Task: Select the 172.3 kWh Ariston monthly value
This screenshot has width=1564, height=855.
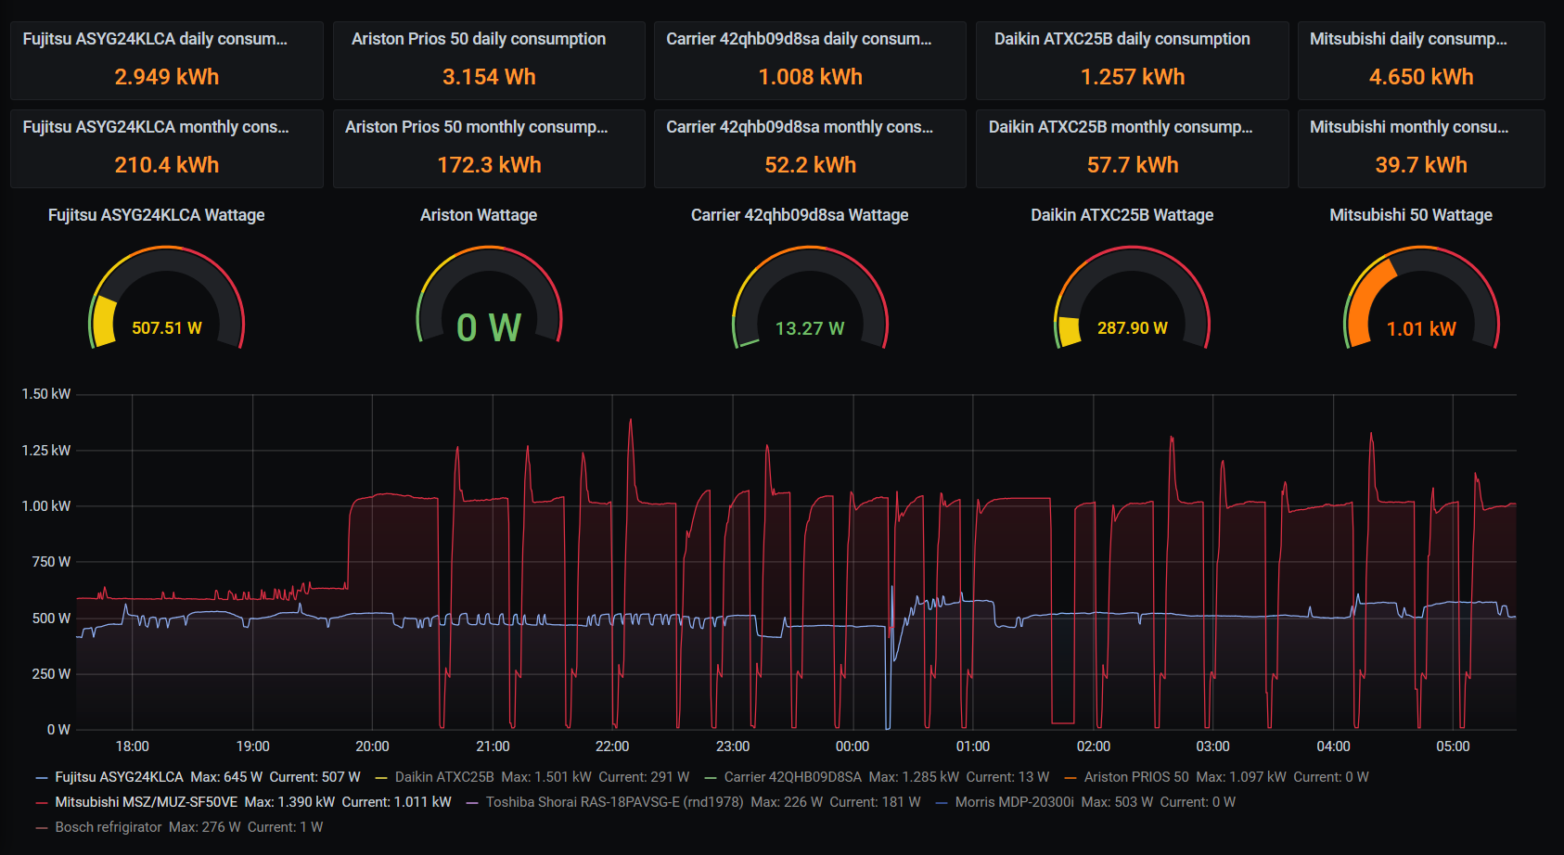Action: click(x=489, y=165)
